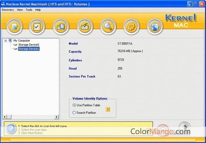
Task: Select the Search Partition radio button
Action: click(x=84, y=113)
